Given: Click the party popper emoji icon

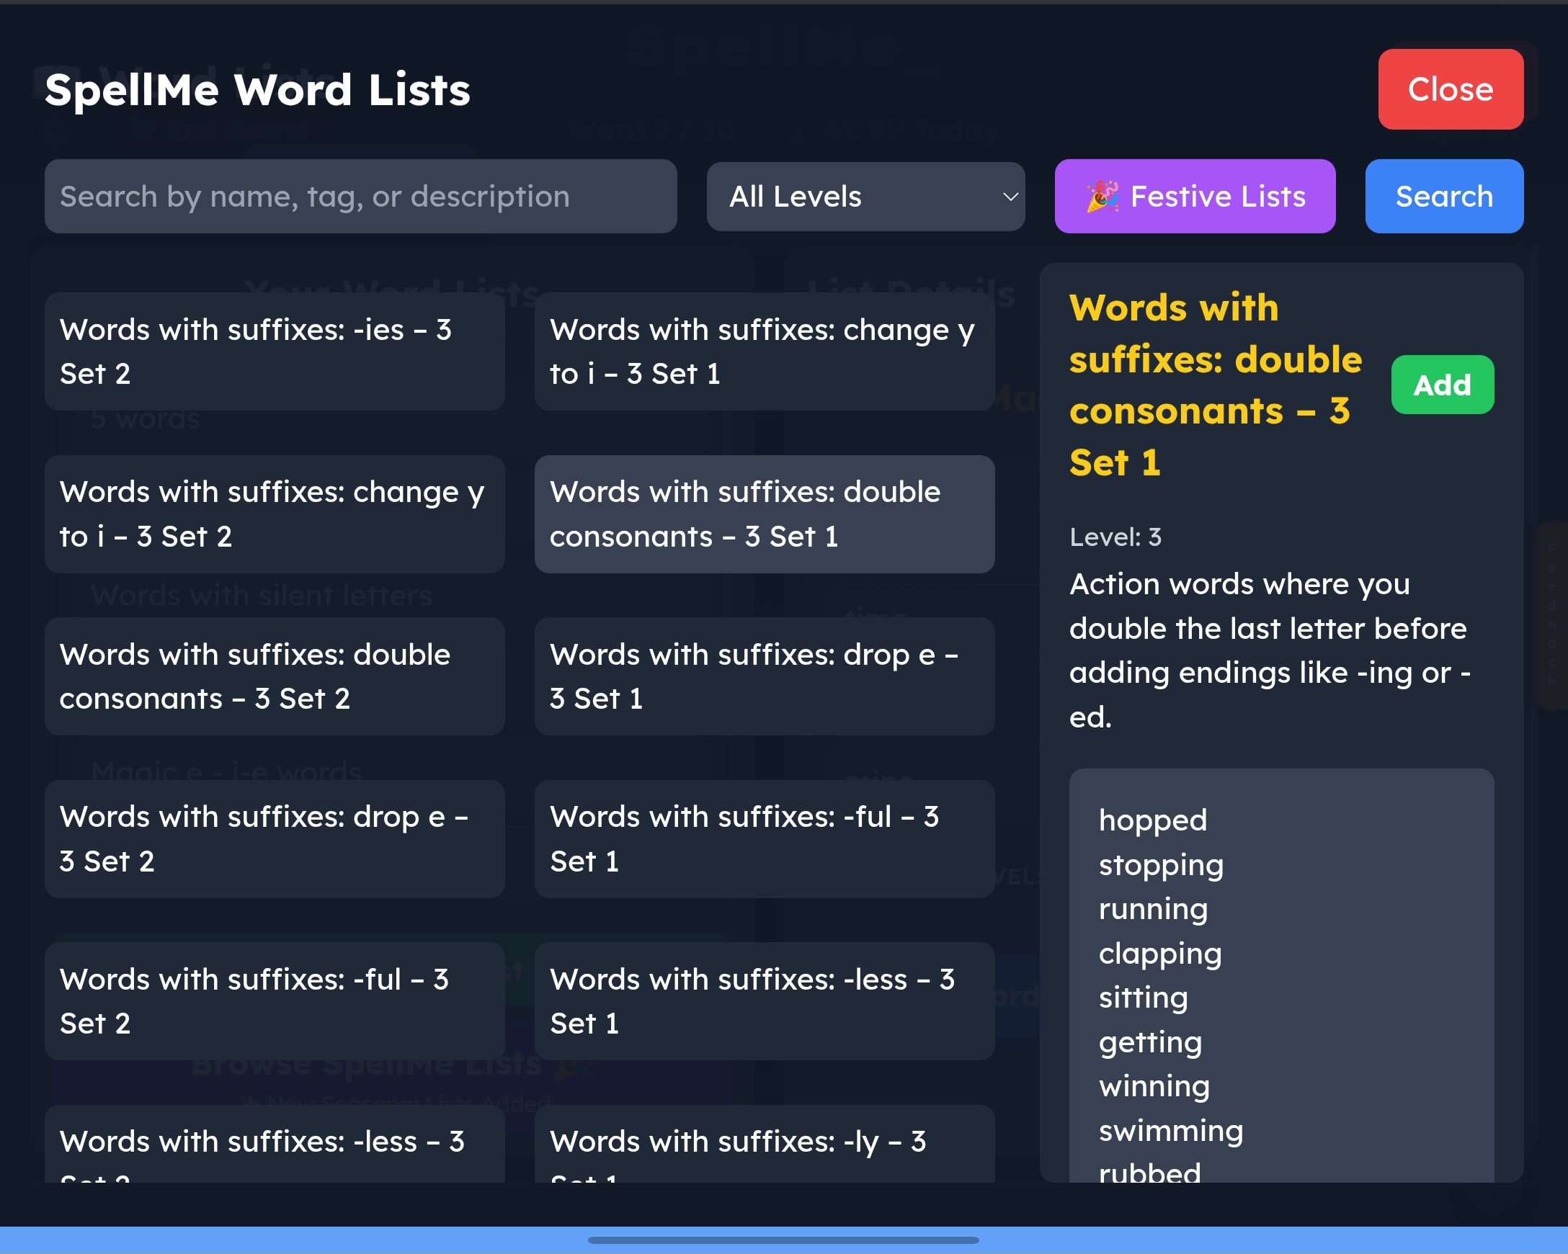Looking at the screenshot, I should pyautogui.click(x=1102, y=197).
